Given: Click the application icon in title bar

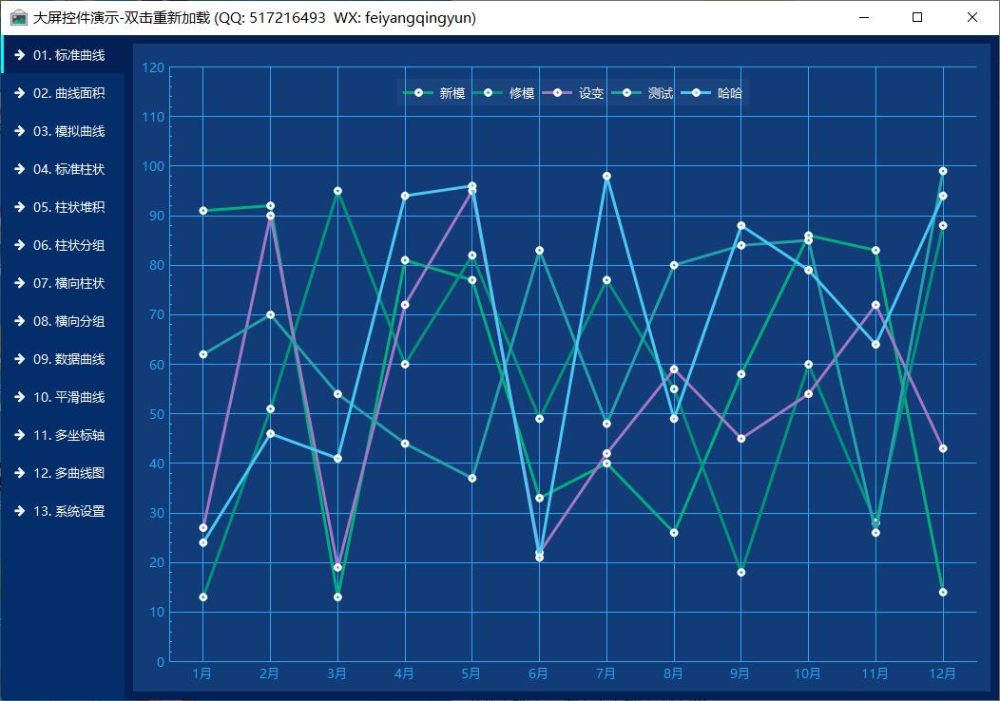Looking at the screenshot, I should coord(18,17).
